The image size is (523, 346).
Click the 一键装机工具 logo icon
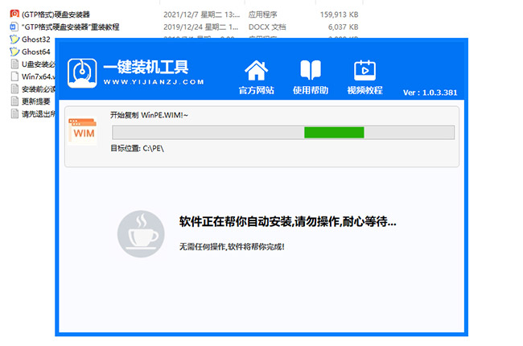click(x=82, y=72)
